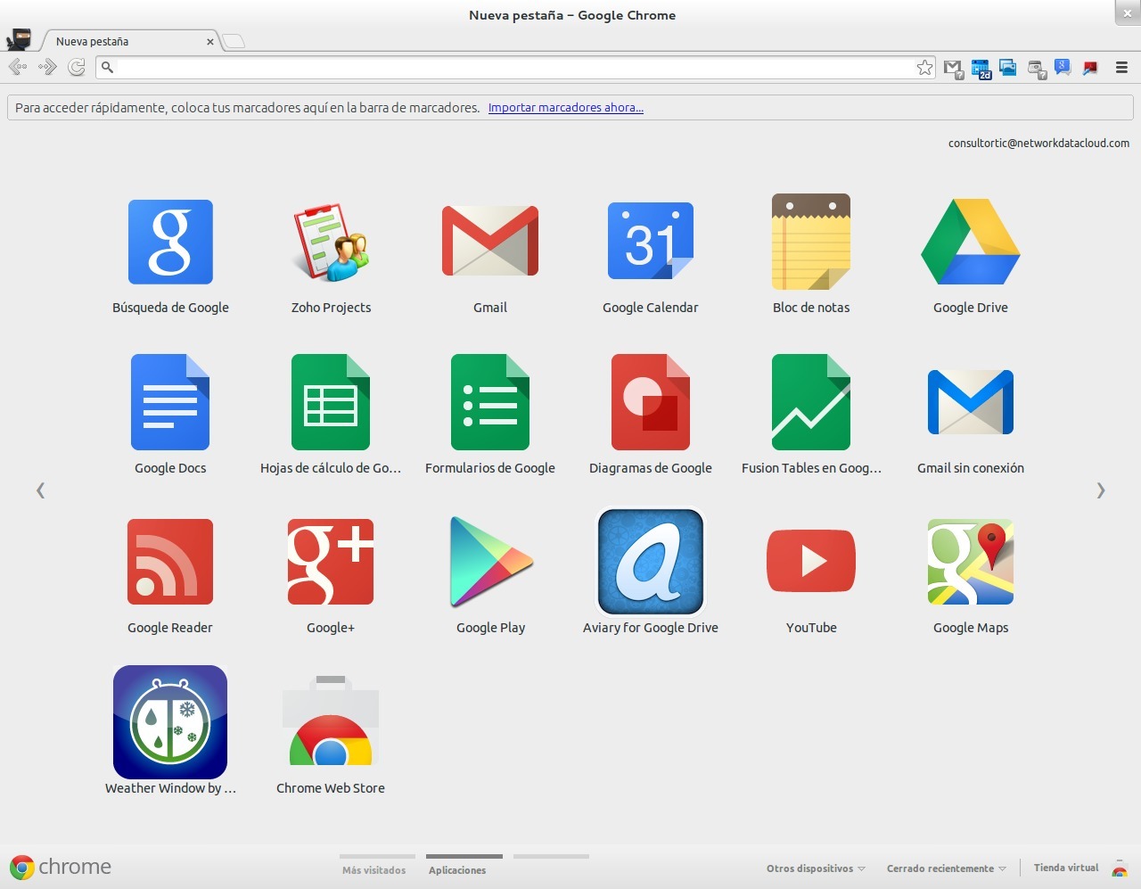Click the Google Calendar extension showing 2d
Screen dimensions: 1141x889
[981, 67]
